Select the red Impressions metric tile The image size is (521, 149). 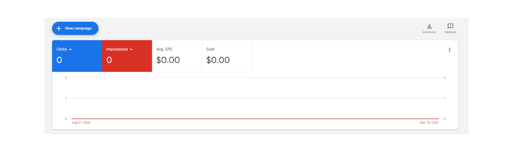[x=127, y=56]
